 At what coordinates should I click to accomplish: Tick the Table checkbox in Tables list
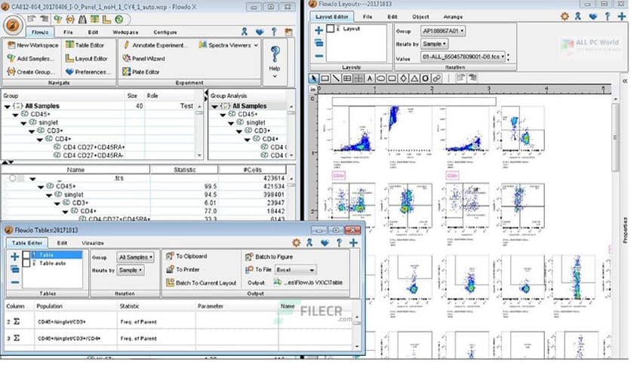coord(26,256)
